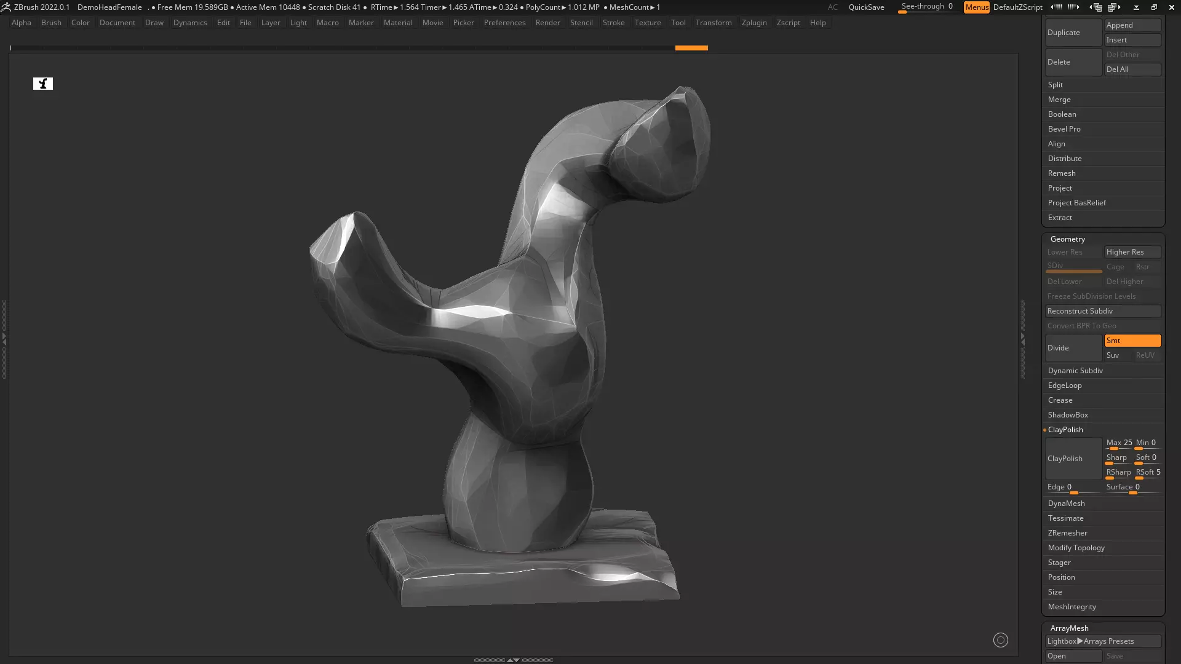Click the figure thumbnail icon in canvas corner
The image size is (1181, 664).
pos(43,84)
